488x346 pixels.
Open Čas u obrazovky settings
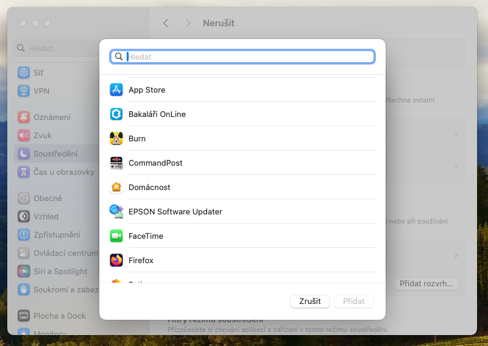tap(56, 172)
